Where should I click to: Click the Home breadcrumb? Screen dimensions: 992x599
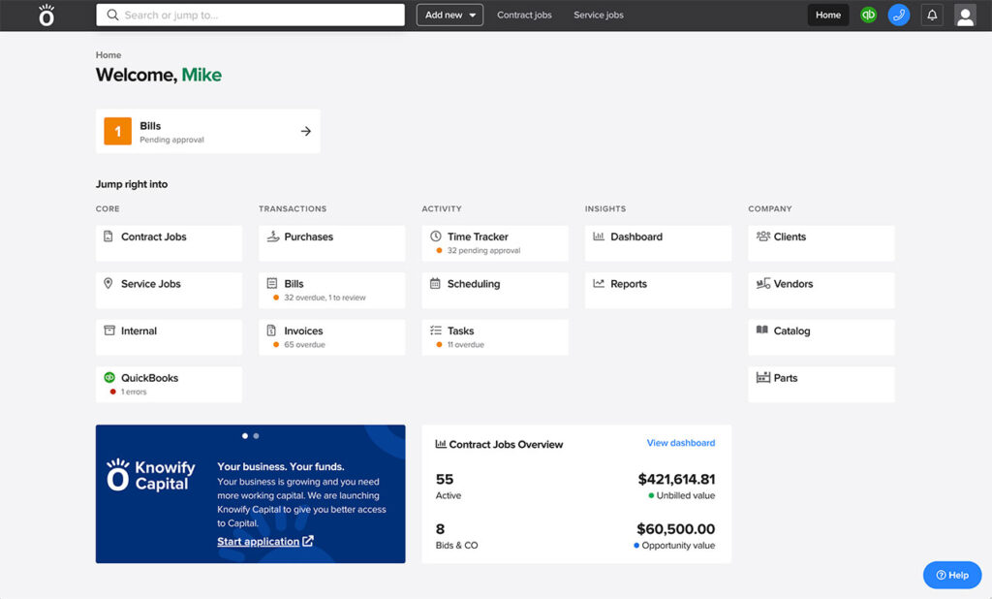(x=108, y=55)
